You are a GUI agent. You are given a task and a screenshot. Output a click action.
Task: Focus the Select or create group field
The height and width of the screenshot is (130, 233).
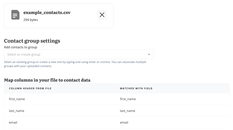[x=79, y=54]
